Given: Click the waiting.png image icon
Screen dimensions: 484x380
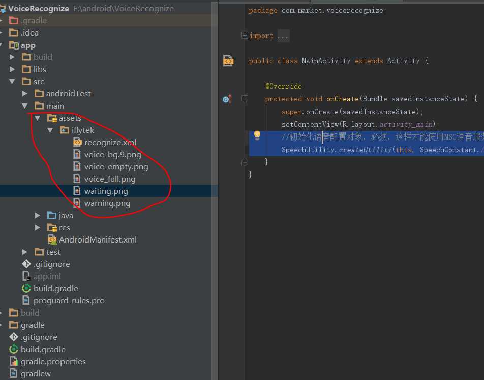Looking at the screenshot, I should click(77, 191).
